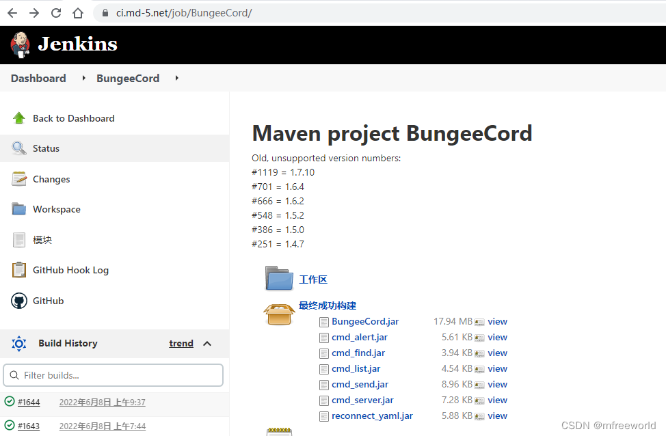Download BungeeCord.jar

pyautogui.click(x=365, y=321)
